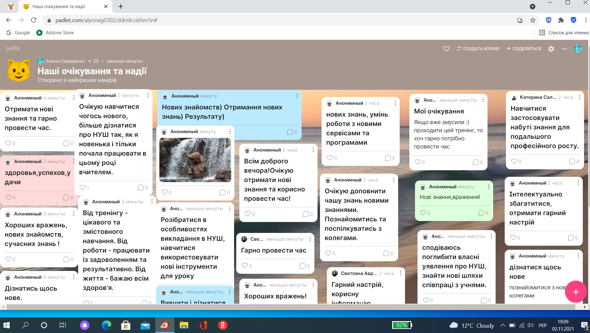Screen dimensions: 590x333
Task: Open the padlet three-dots more menu in the header
Action: pyautogui.click(x=564, y=49)
